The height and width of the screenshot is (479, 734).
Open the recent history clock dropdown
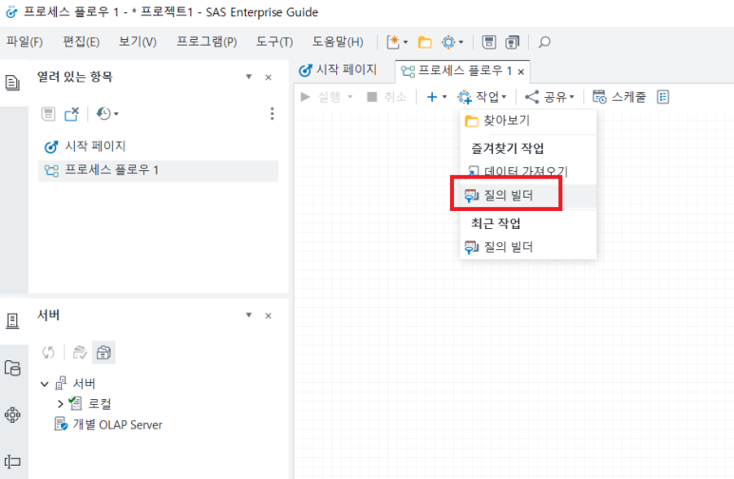(106, 114)
